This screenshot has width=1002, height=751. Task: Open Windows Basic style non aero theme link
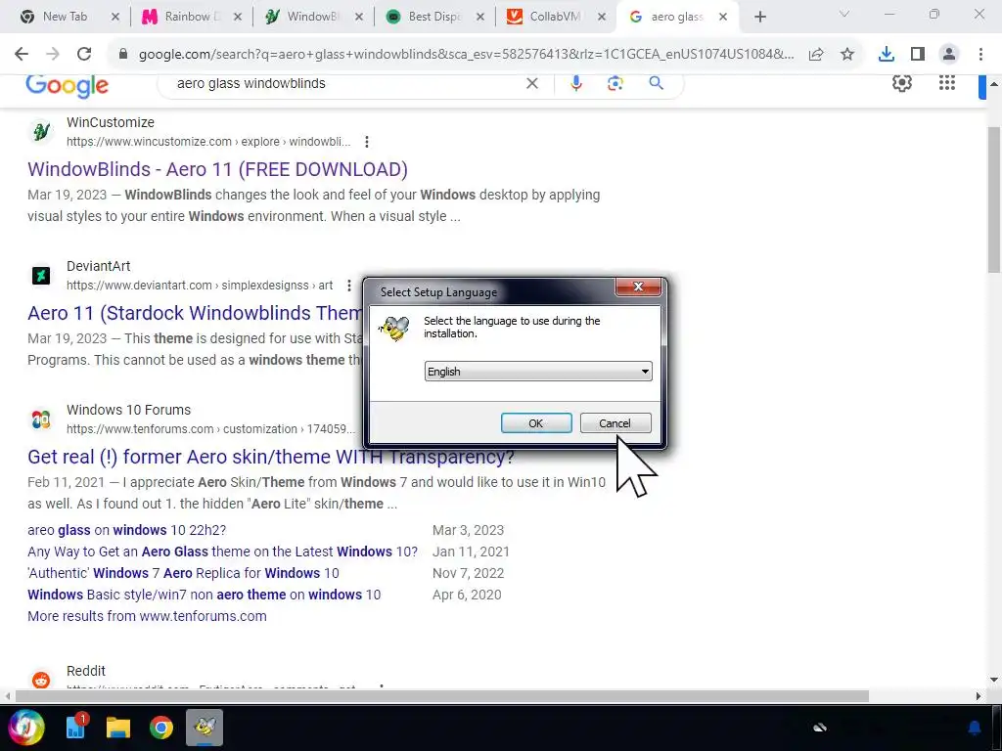[204, 595]
